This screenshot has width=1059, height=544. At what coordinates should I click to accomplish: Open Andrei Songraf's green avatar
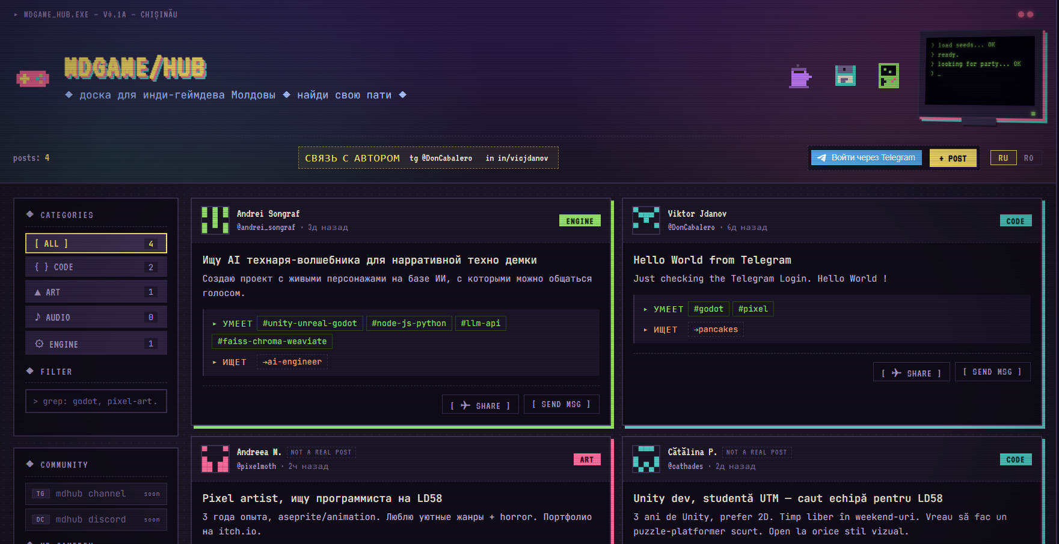point(215,220)
